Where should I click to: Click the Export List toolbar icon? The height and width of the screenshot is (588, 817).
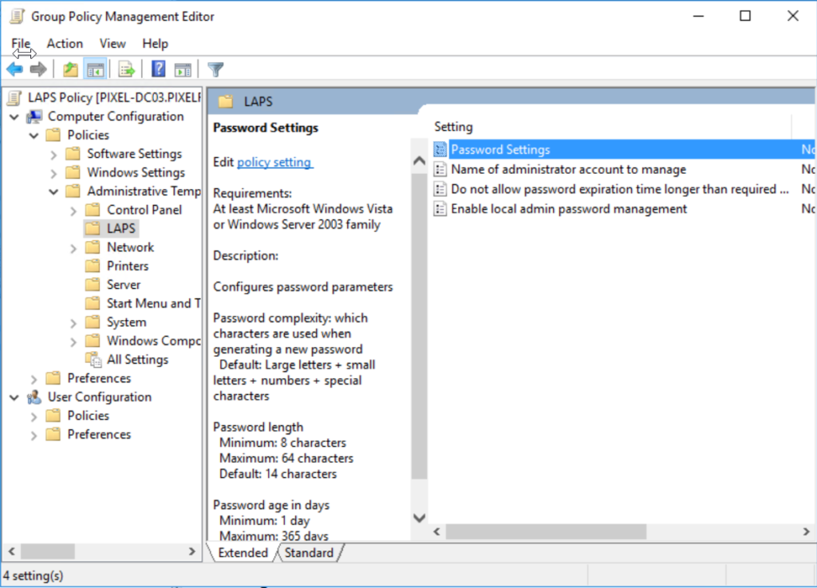tap(126, 69)
